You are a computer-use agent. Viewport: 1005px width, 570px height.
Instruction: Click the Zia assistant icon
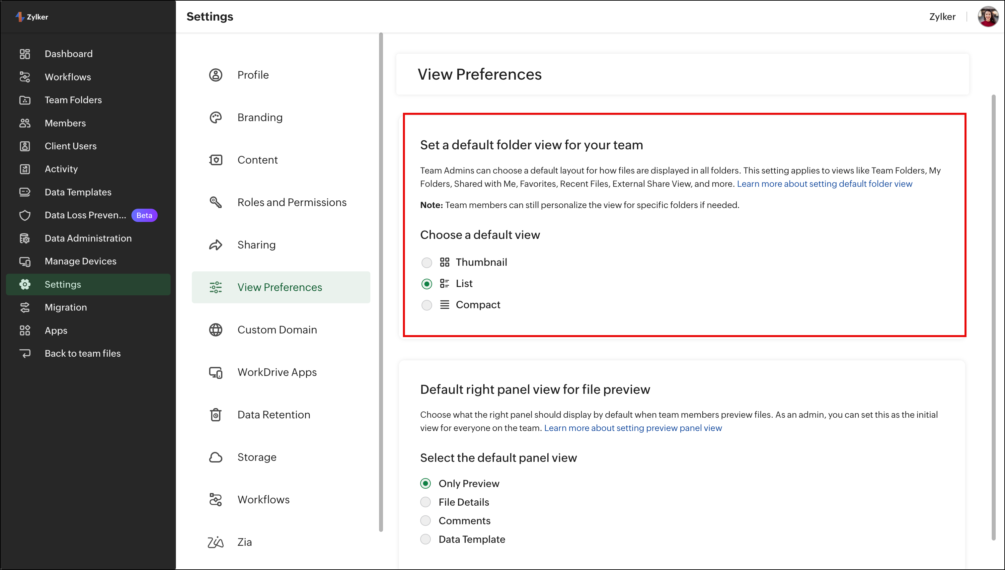point(215,542)
